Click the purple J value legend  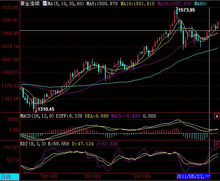pos(107,144)
